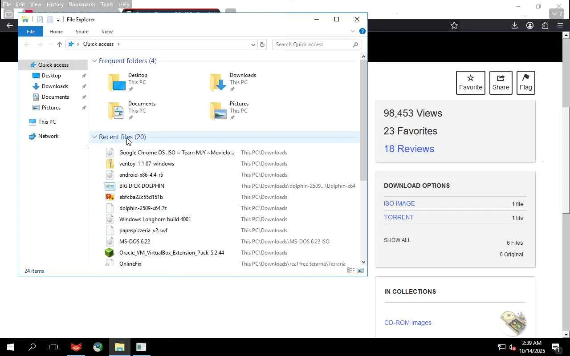This screenshot has height=356, width=570.
Task: Open the 18 Reviews link
Action: tap(409, 149)
